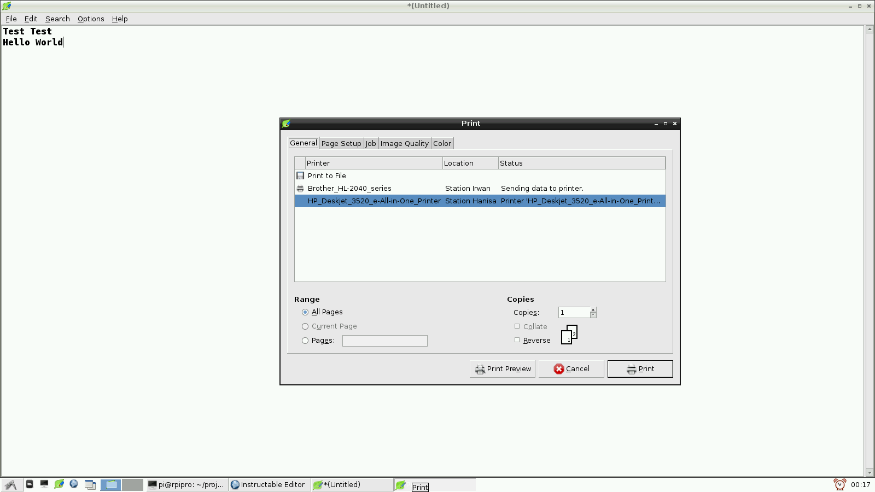875x492 pixels.
Task: Launch Leafpad from the taskbar icon
Action: (x=59, y=484)
